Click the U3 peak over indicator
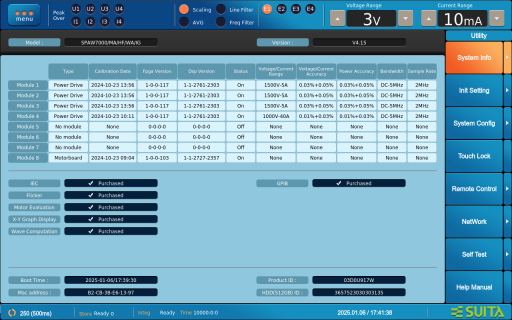512x320 pixels. point(104,9)
